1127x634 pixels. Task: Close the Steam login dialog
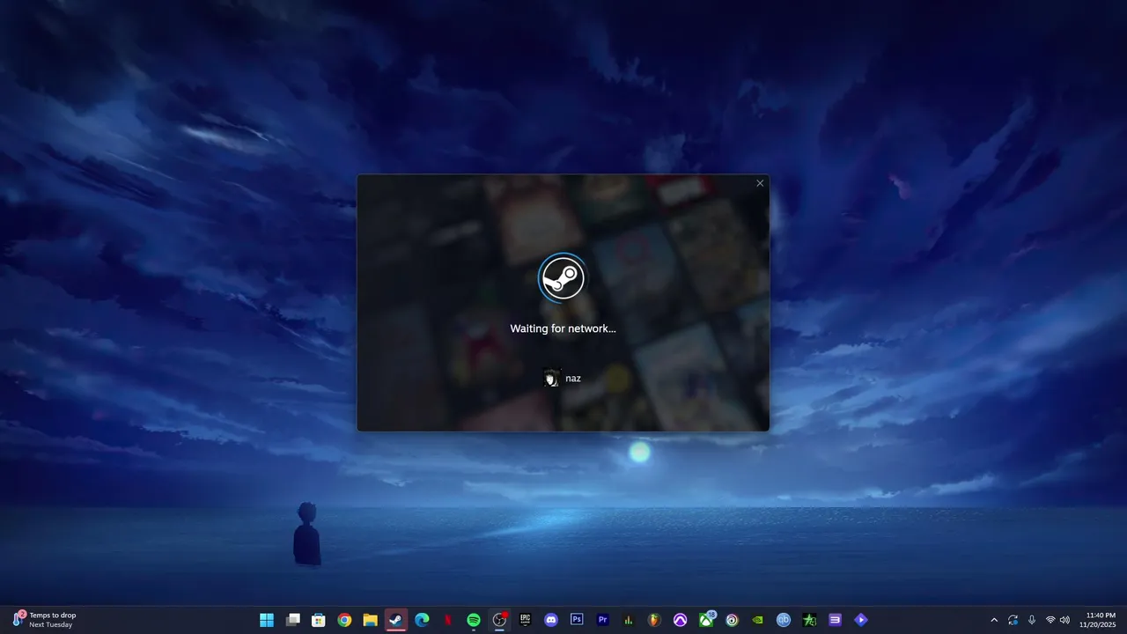[760, 183]
